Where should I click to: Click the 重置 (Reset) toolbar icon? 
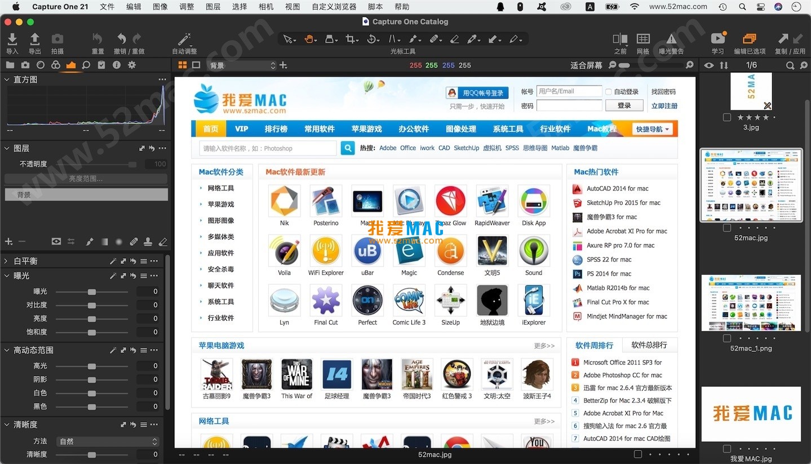[98, 39]
